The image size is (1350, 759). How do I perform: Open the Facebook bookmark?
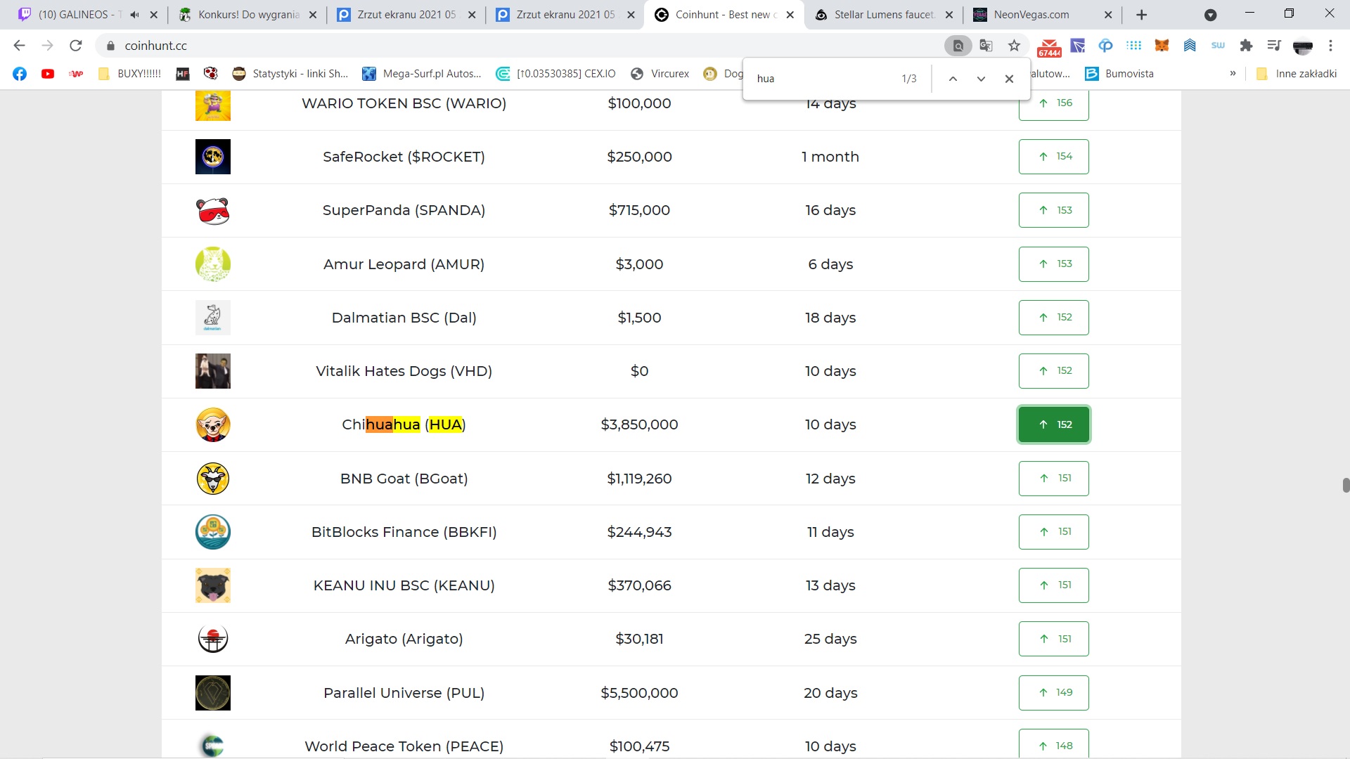pyautogui.click(x=20, y=74)
